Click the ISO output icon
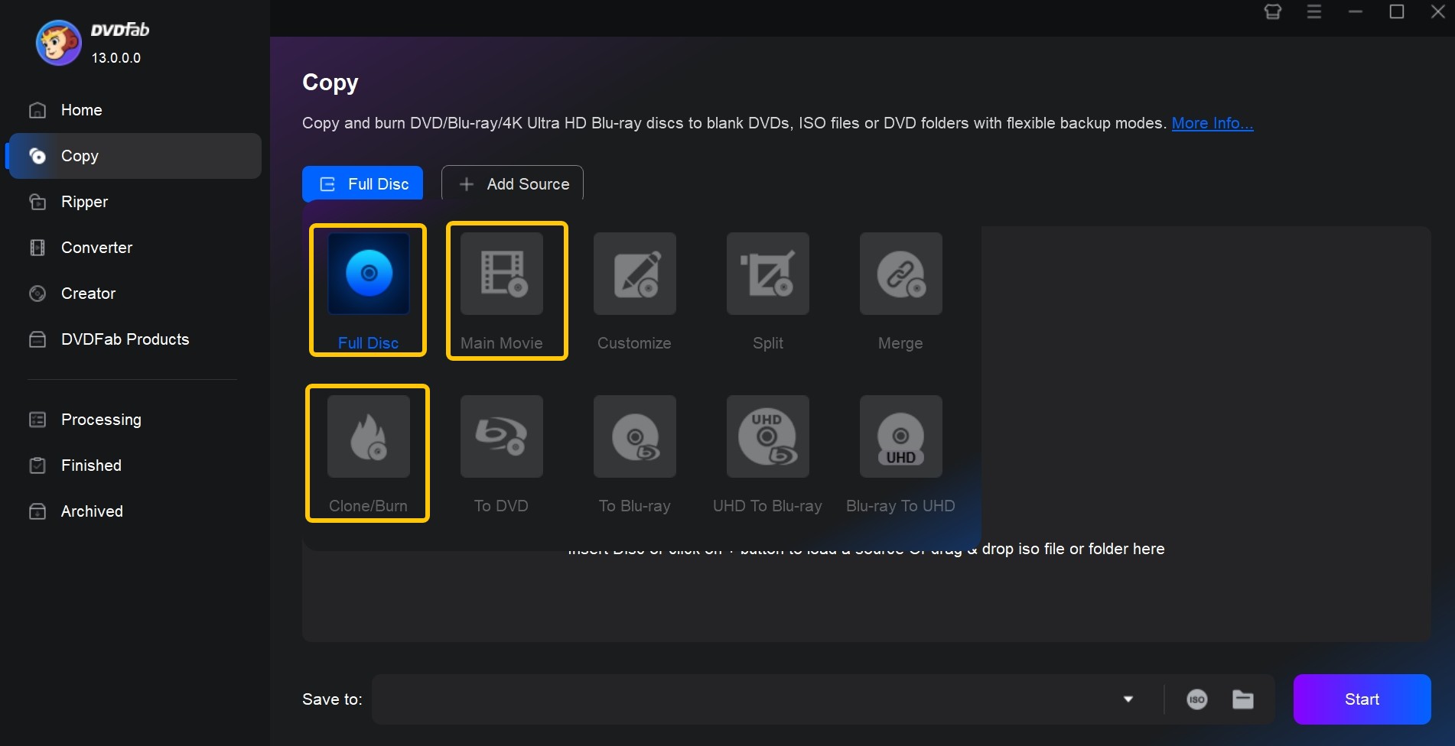 point(1197,699)
